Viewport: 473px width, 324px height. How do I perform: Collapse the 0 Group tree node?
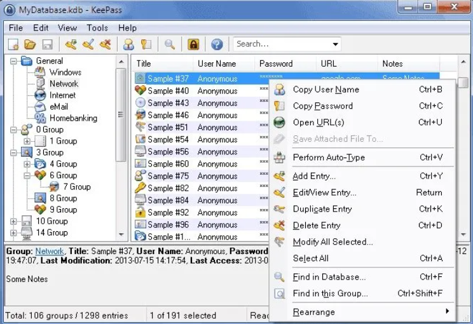pyautogui.click(x=13, y=130)
